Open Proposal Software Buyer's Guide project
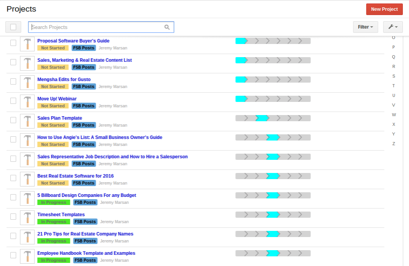The image size is (409, 266). coord(73,41)
